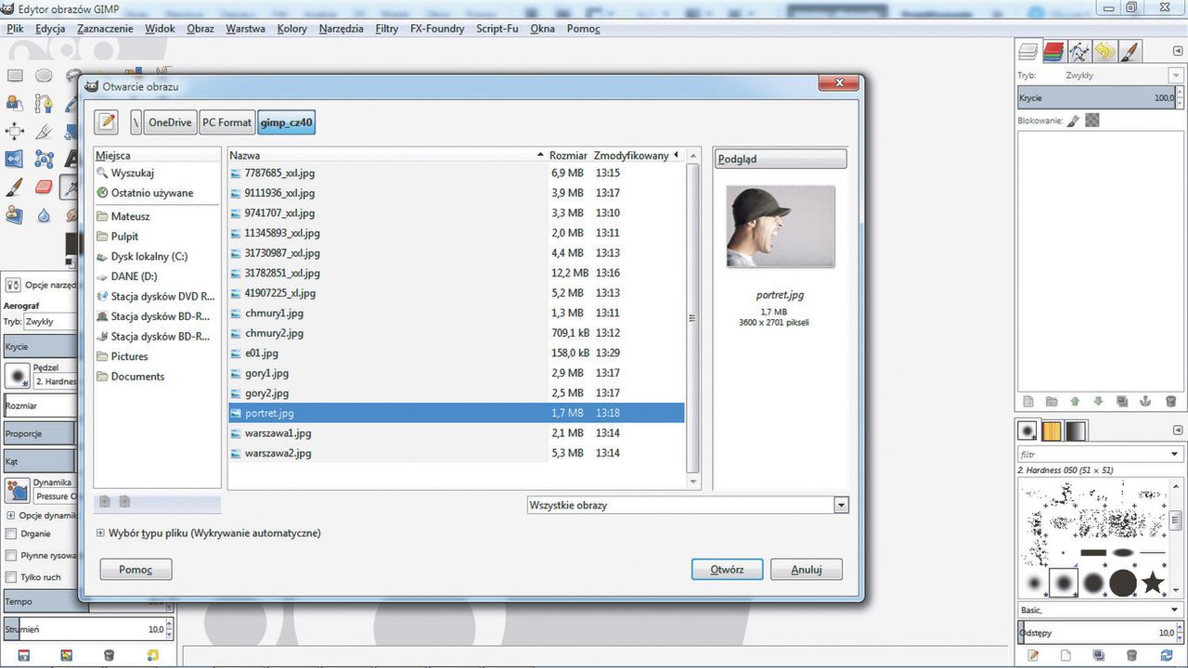This screenshot has width=1188, height=668.
Task: Open the Plik menu
Action: coord(15,29)
